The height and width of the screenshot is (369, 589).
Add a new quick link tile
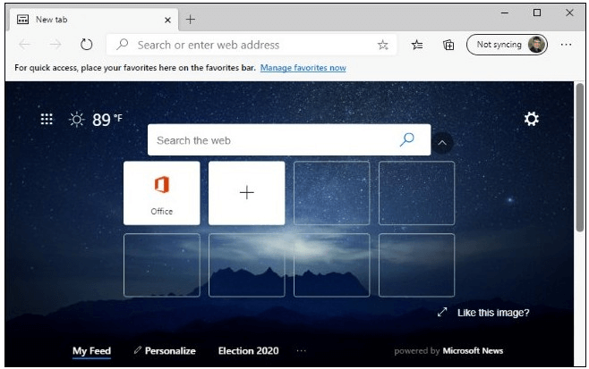(247, 193)
